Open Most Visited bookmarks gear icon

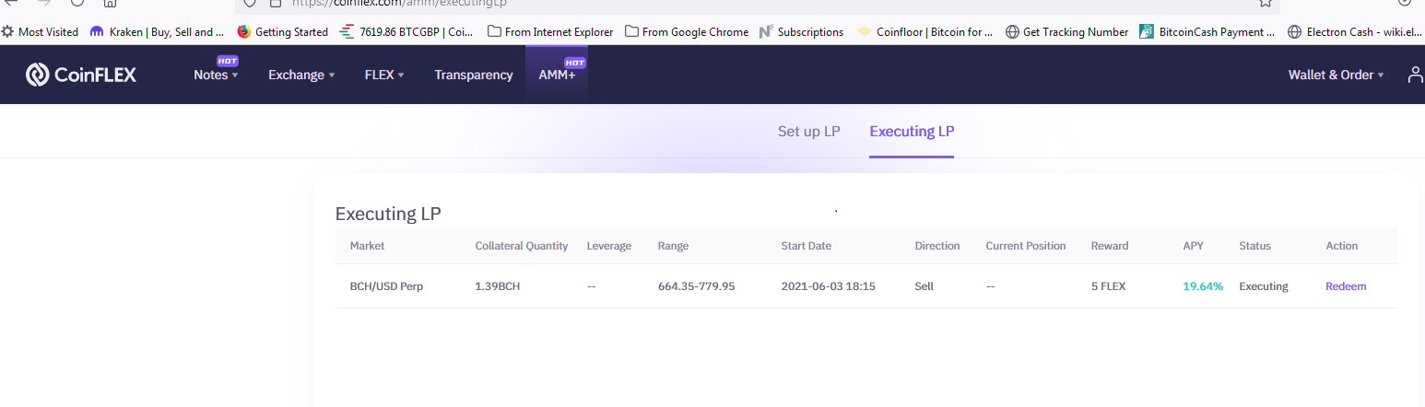(7, 31)
